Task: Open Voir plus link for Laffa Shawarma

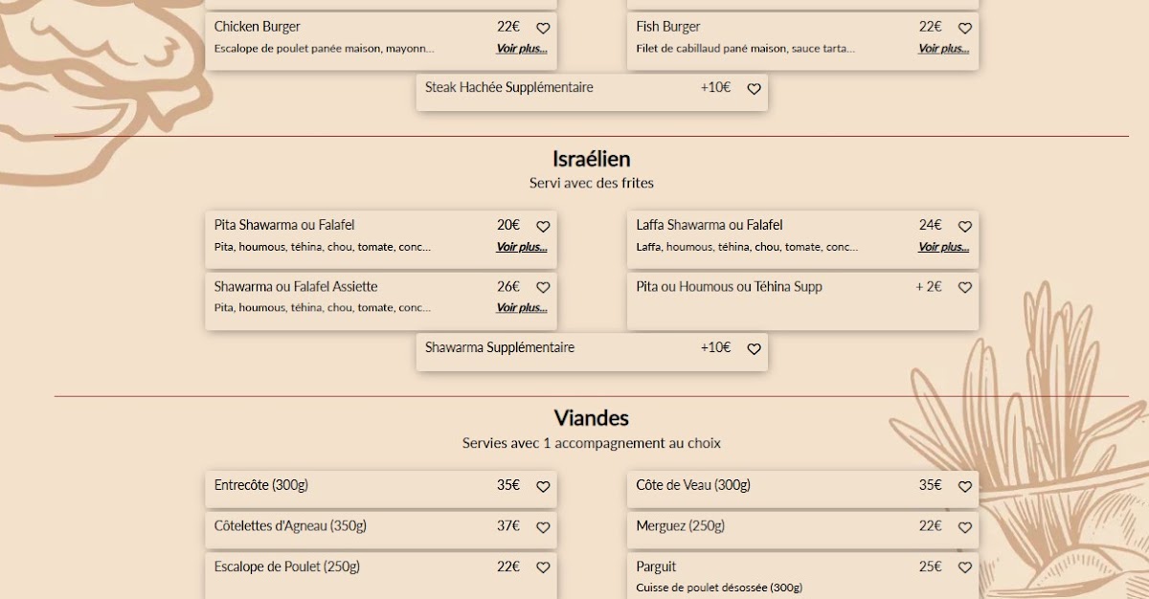Action: (x=943, y=247)
